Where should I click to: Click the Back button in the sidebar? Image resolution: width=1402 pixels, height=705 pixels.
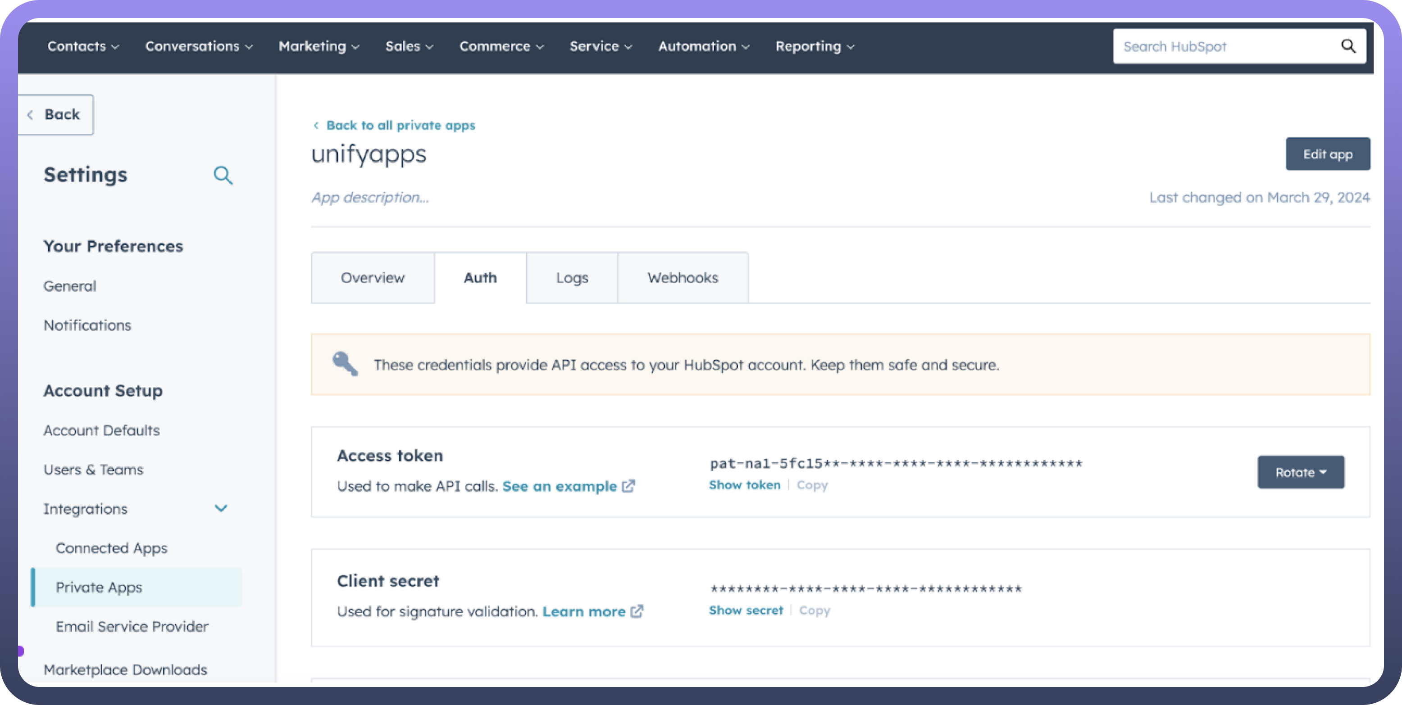[x=55, y=115]
